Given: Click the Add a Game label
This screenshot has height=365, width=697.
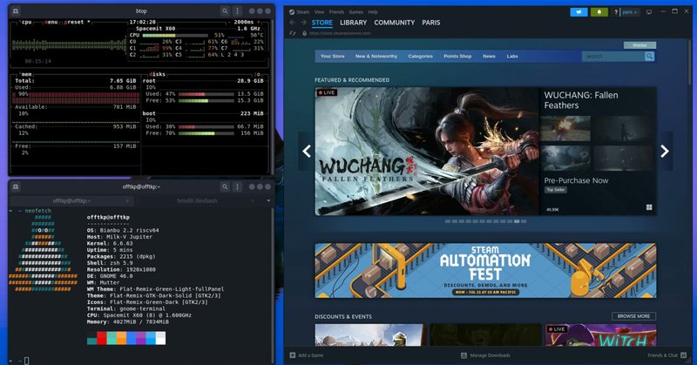Looking at the screenshot, I should coord(311,355).
